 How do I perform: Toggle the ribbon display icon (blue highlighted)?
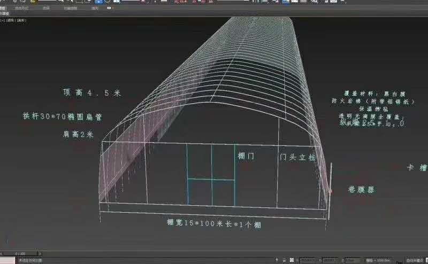click(x=287, y=2)
